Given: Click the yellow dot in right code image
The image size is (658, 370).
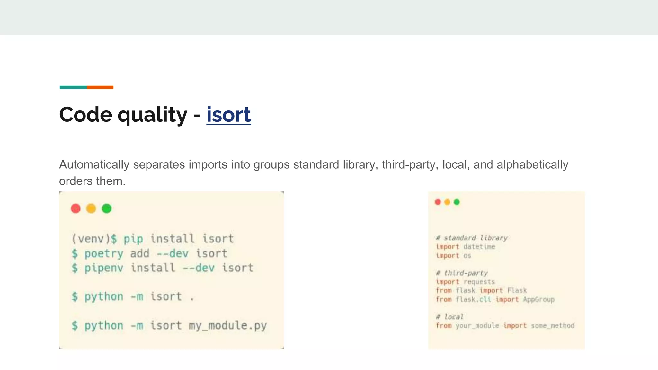Looking at the screenshot, I should pos(447,202).
